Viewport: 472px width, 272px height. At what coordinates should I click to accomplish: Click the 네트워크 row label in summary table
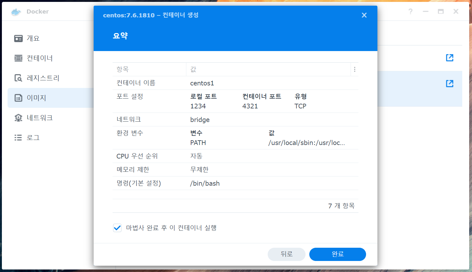(129, 119)
